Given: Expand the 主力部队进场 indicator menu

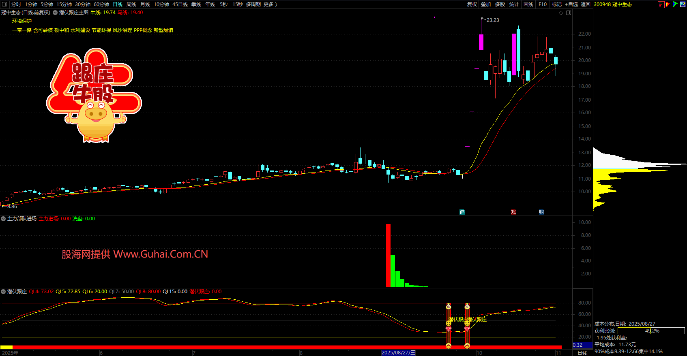Looking at the screenshot, I should pyautogui.click(x=3, y=219).
